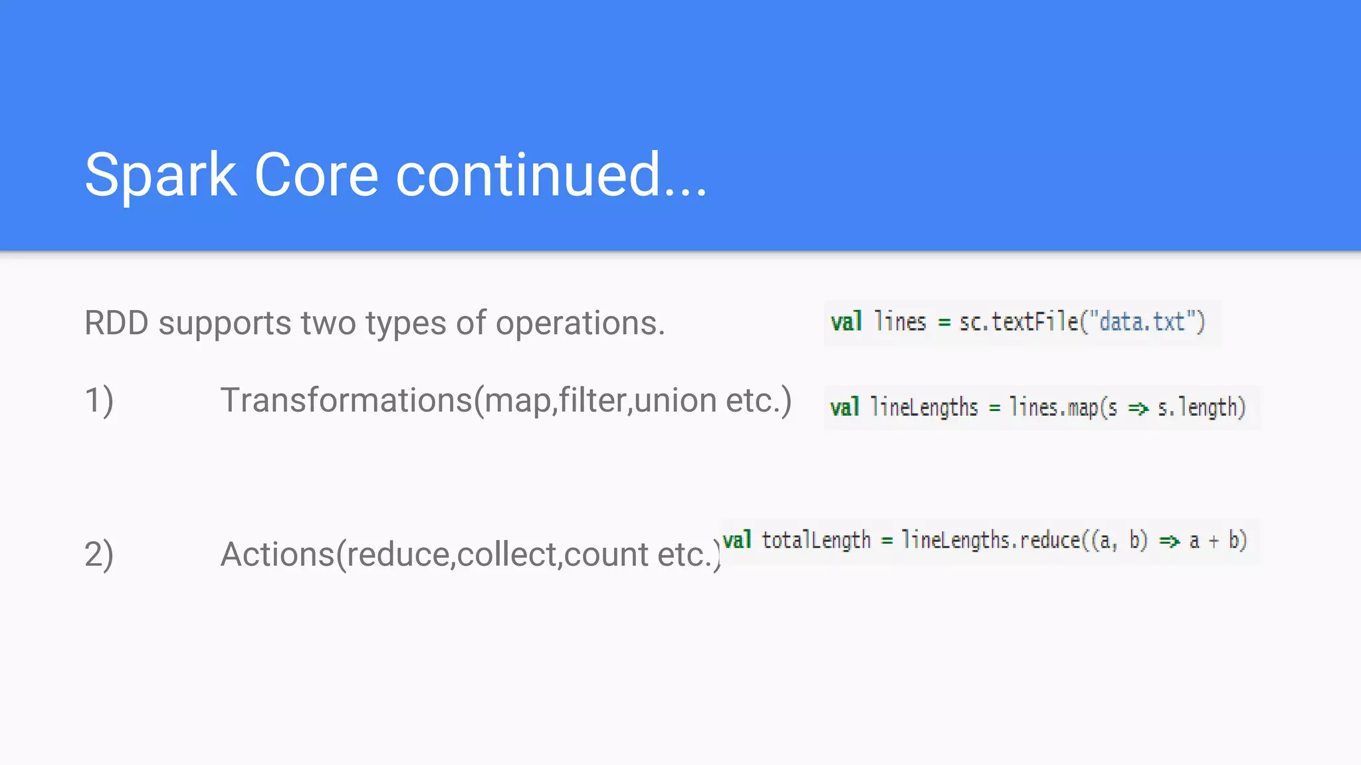Click the "1)" list number
Image resolution: width=1361 pixels, height=765 pixels.
pyautogui.click(x=99, y=400)
